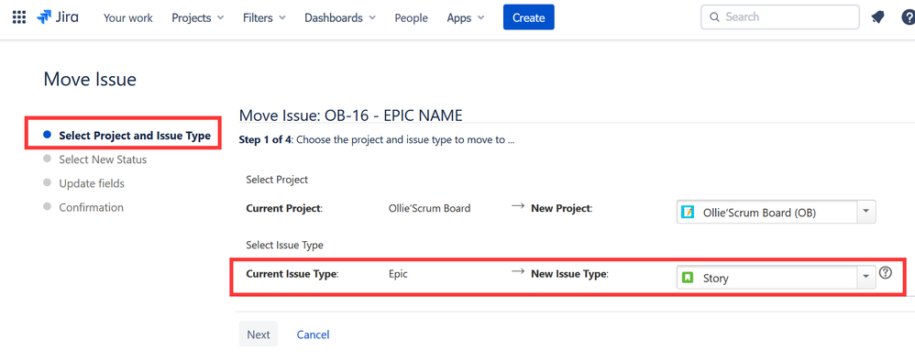Open the app switcher grid icon
This screenshot has height=362, width=915.
(19, 17)
